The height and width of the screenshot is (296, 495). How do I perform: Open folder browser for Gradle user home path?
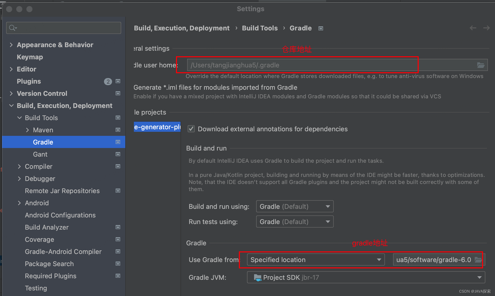pos(481,65)
